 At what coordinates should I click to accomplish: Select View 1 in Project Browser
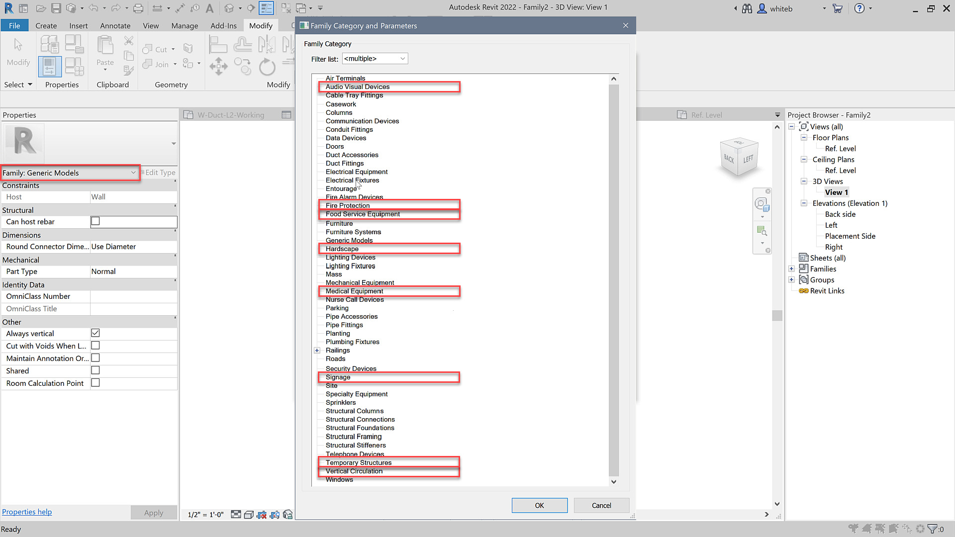tap(837, 192)
